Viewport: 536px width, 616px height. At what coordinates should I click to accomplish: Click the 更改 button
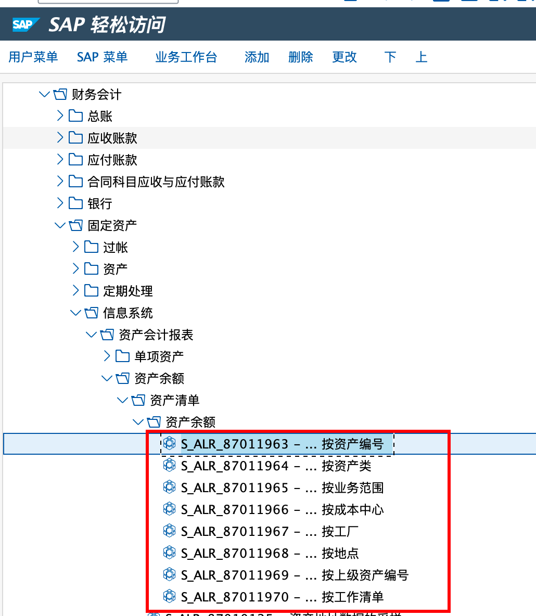point(344,57)
